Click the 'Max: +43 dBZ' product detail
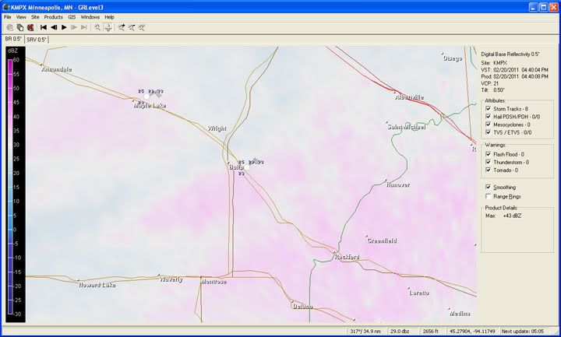This screenshot has width=561, height=337. [x=503, y=216]
